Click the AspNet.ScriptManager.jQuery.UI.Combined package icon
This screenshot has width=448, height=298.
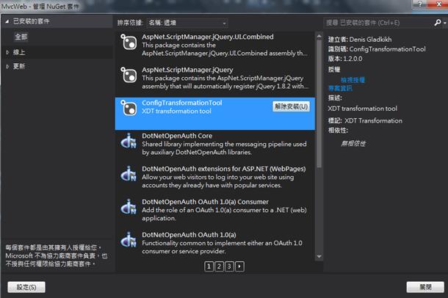(x=129, y=43)
